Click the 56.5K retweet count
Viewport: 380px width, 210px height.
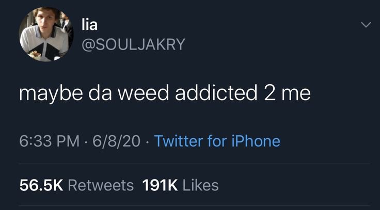click(x=41, y=185)
